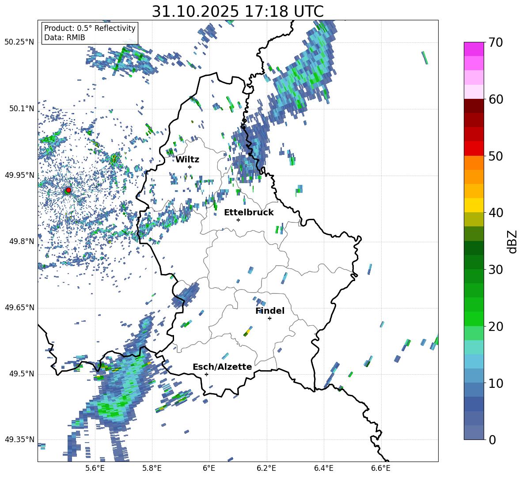The height and width of the screenshot is (477, 523).
Task: Click the 'Esch/Alzette' city label
Action: coord(222,367)
